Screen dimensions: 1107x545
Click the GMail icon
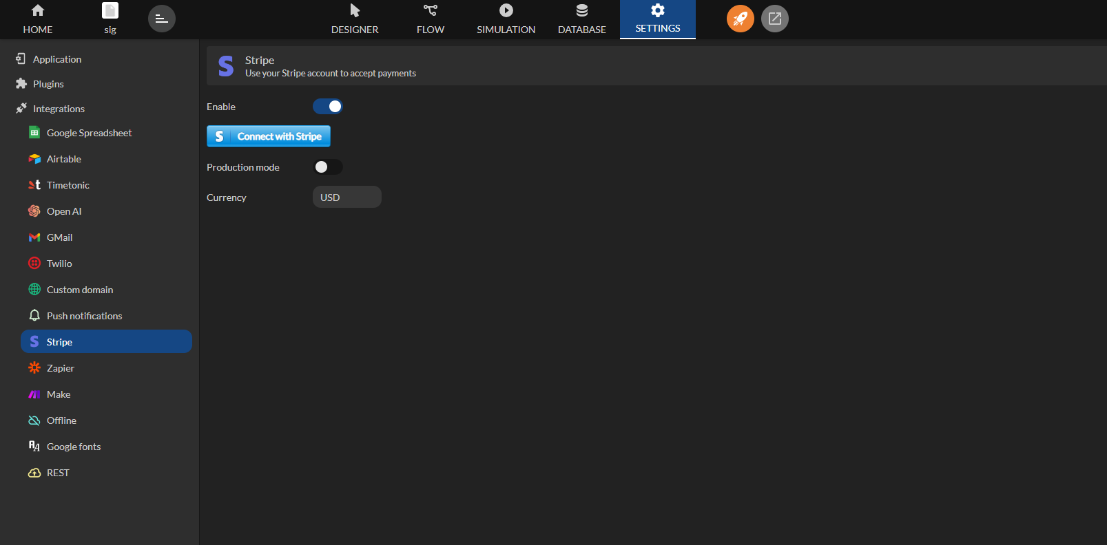tap(34, 237)
